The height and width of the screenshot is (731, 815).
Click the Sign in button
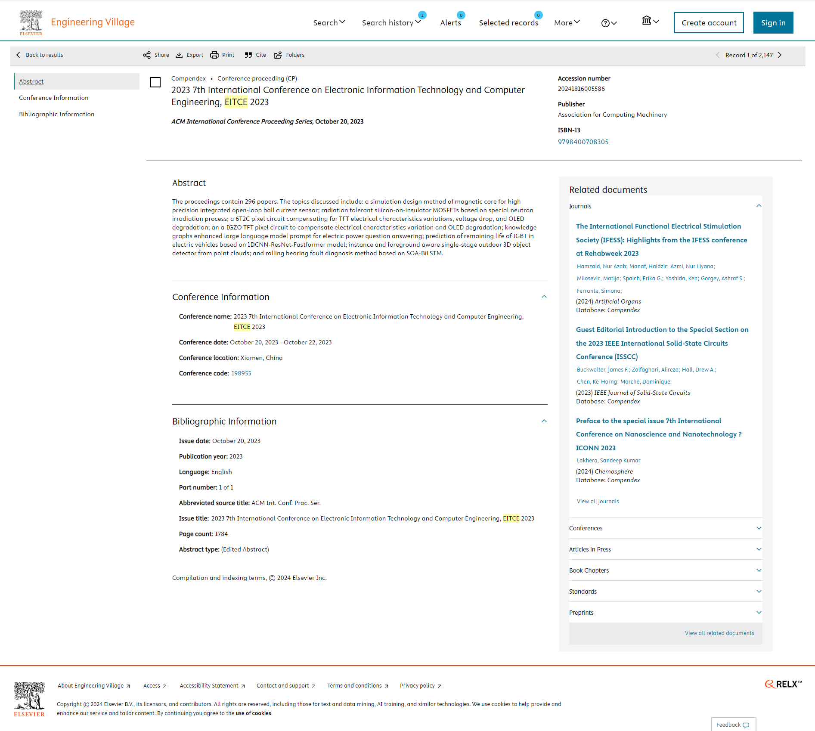click(x=773, y=23)
